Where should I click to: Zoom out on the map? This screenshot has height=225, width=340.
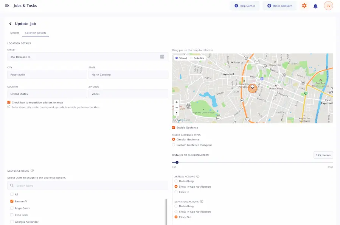(177, 108)
